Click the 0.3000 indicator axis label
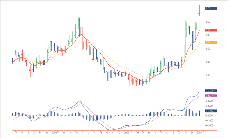The width and height of the screenshot is (229, 139). coord(209,101)
